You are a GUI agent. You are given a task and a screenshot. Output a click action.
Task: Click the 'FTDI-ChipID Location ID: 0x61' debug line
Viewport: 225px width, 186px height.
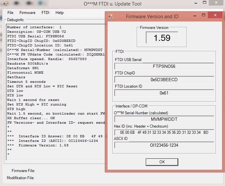[40, 45]
